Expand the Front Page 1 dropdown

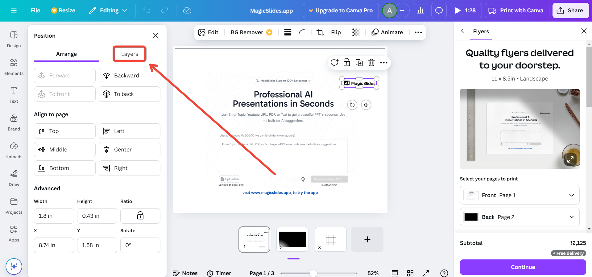[520, 195]
